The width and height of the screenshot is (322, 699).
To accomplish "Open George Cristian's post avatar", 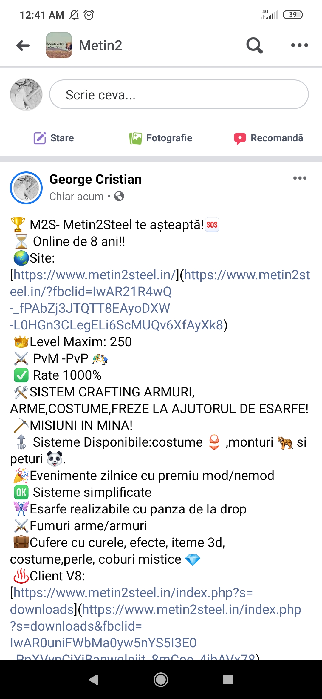I will click(x=26, y=188).
